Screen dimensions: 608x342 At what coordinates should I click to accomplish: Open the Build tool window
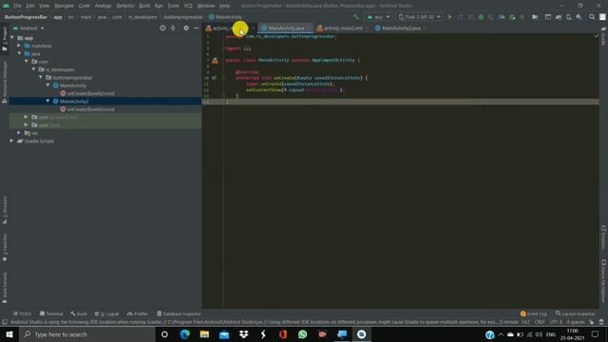[x=79, y=313]
